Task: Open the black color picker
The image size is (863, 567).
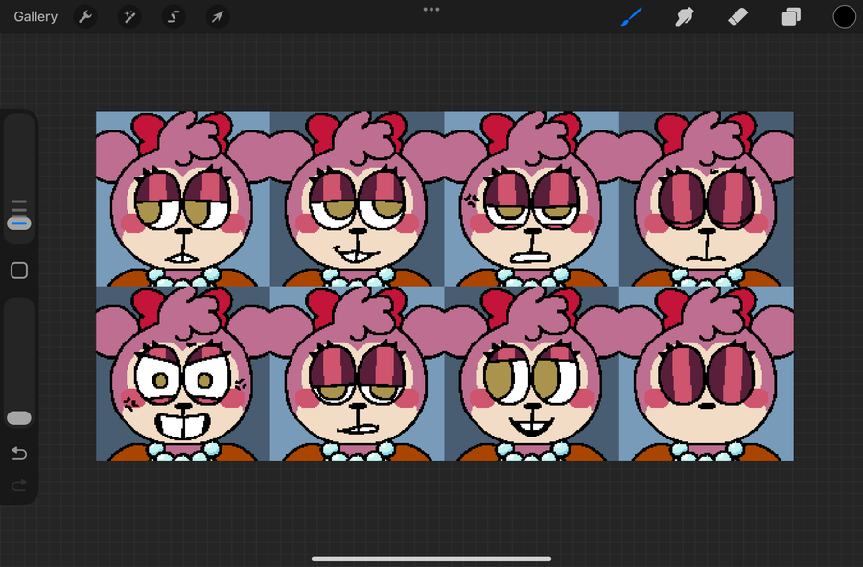Action: point(844,16)
